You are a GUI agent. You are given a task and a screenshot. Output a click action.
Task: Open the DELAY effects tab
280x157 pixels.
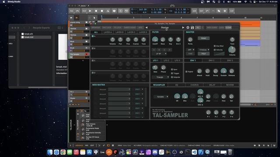tap(212, 85)
